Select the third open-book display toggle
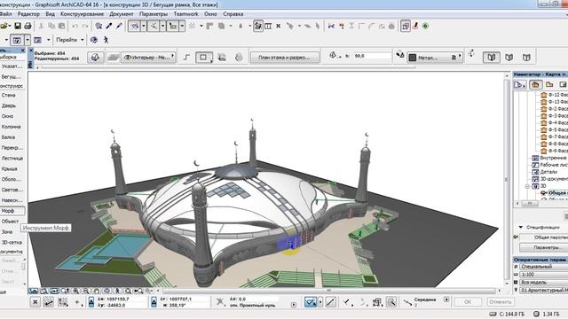This screenshot has width=568, height=319. point(526,57)
